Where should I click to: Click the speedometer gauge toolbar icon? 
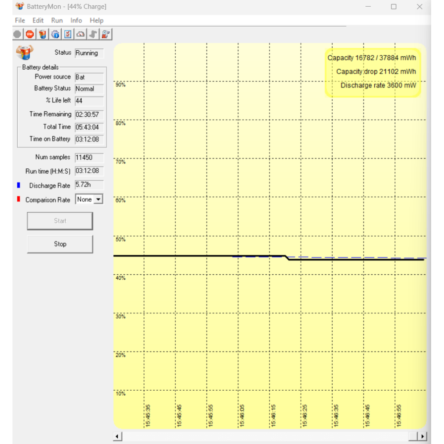click(x=80, y=34)
